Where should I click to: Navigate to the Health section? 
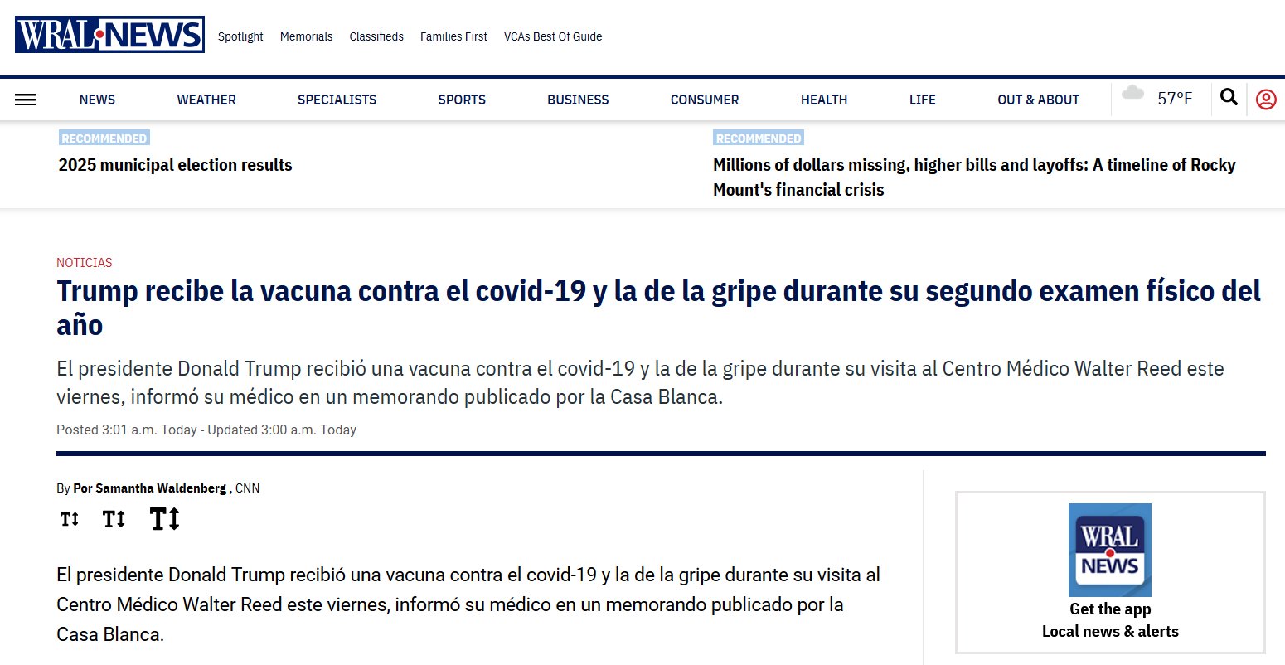click(x=823, y=100)
